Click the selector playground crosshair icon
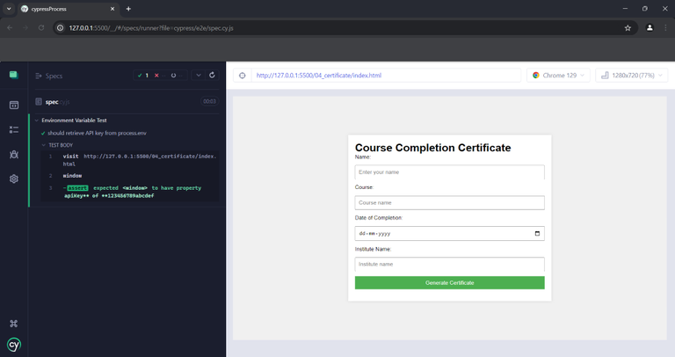Image resolution: width=675 pixels, height=357 pixels. [243, 76]
